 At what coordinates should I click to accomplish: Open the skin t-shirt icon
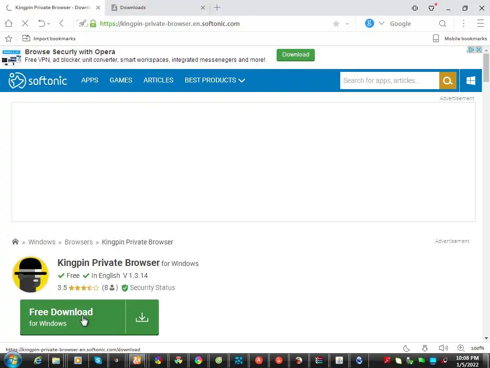pos(432,8)
